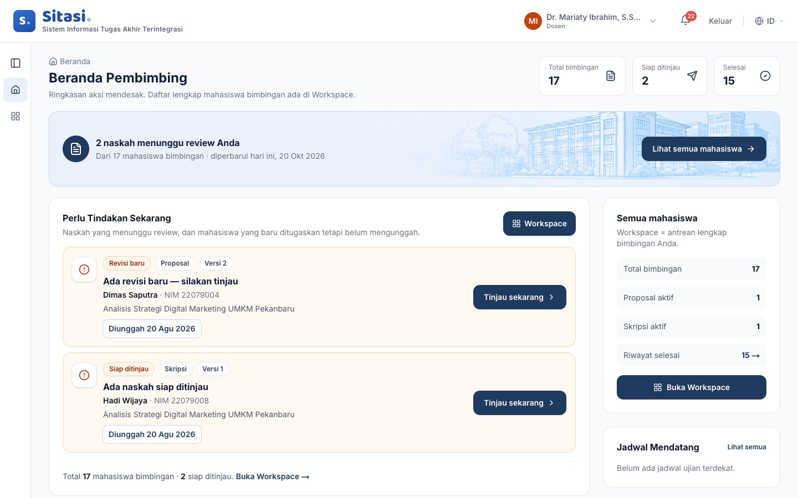Open the Riwayat selesai row with 15
This screenshot has width=798, height=498.
(x=692, y=355)
